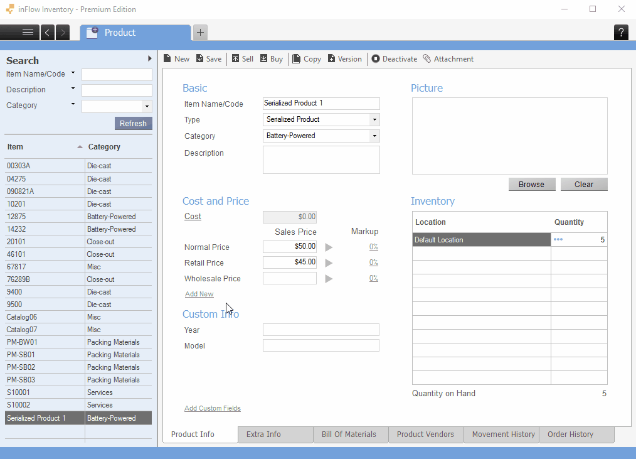Screen dimensions: 636x459
Task: Click the Refresh button
Action: coord(133,124)
